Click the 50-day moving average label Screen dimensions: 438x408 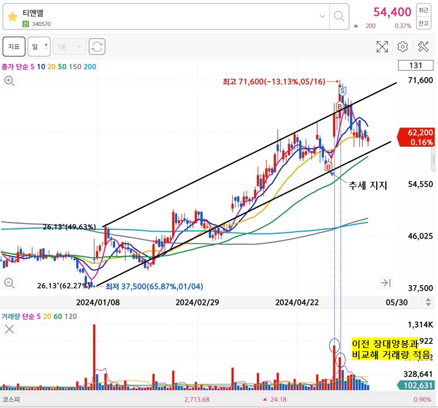tap(62, 66)
